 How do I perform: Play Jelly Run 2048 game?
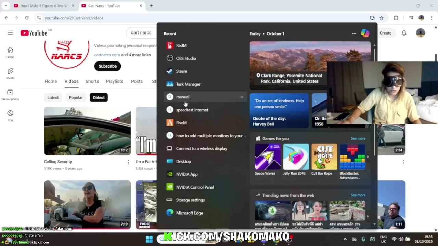coord(296,160)
